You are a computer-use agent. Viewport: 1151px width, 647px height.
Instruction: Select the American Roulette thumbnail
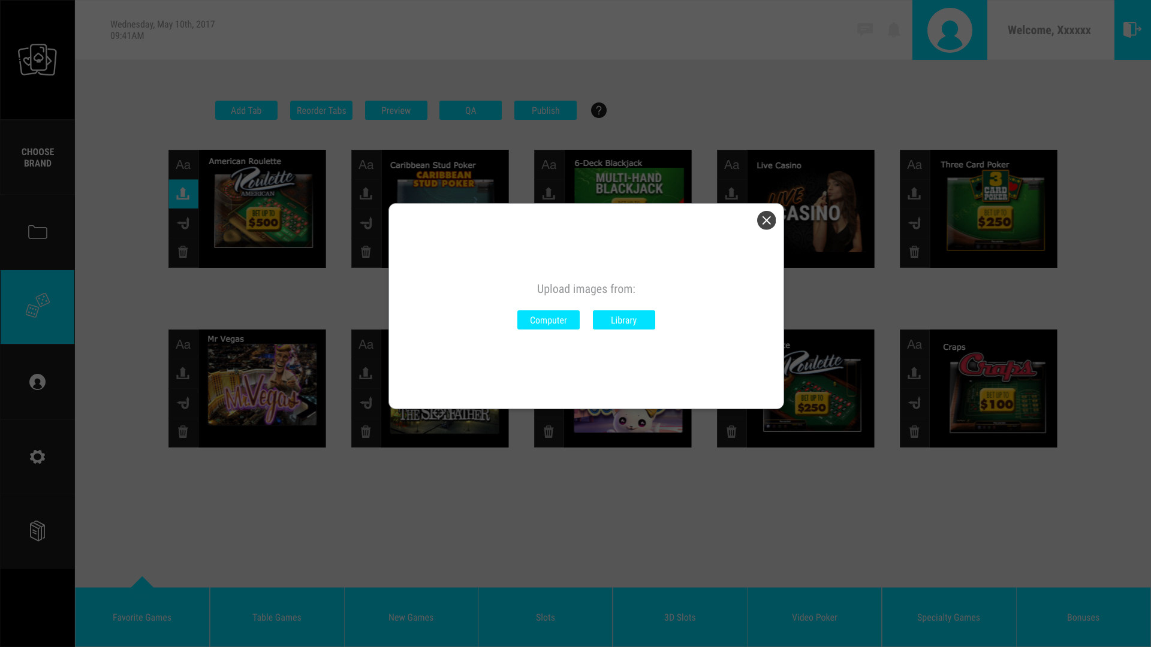coord(263,208)
